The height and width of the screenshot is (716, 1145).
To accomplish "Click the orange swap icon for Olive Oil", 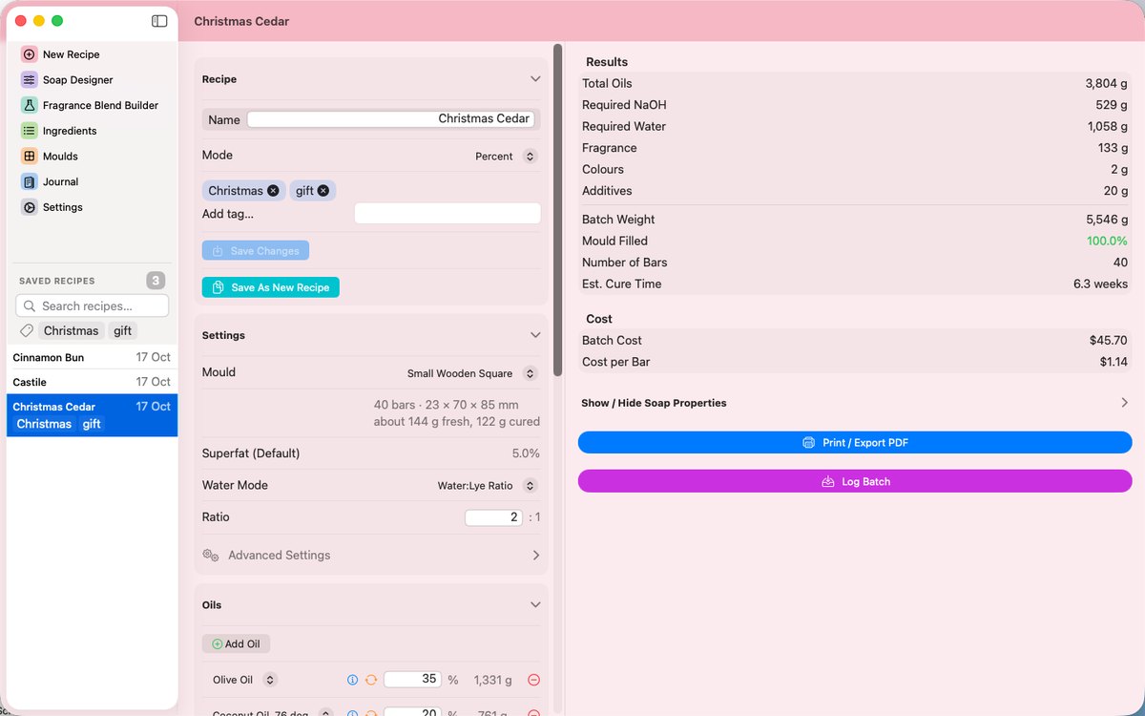I will coord(371,680).
